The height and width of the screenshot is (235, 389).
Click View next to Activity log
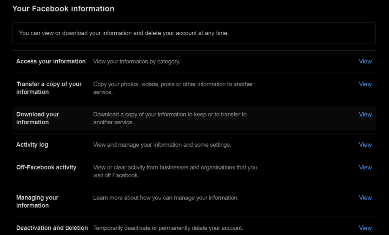(x=365, y=145)
